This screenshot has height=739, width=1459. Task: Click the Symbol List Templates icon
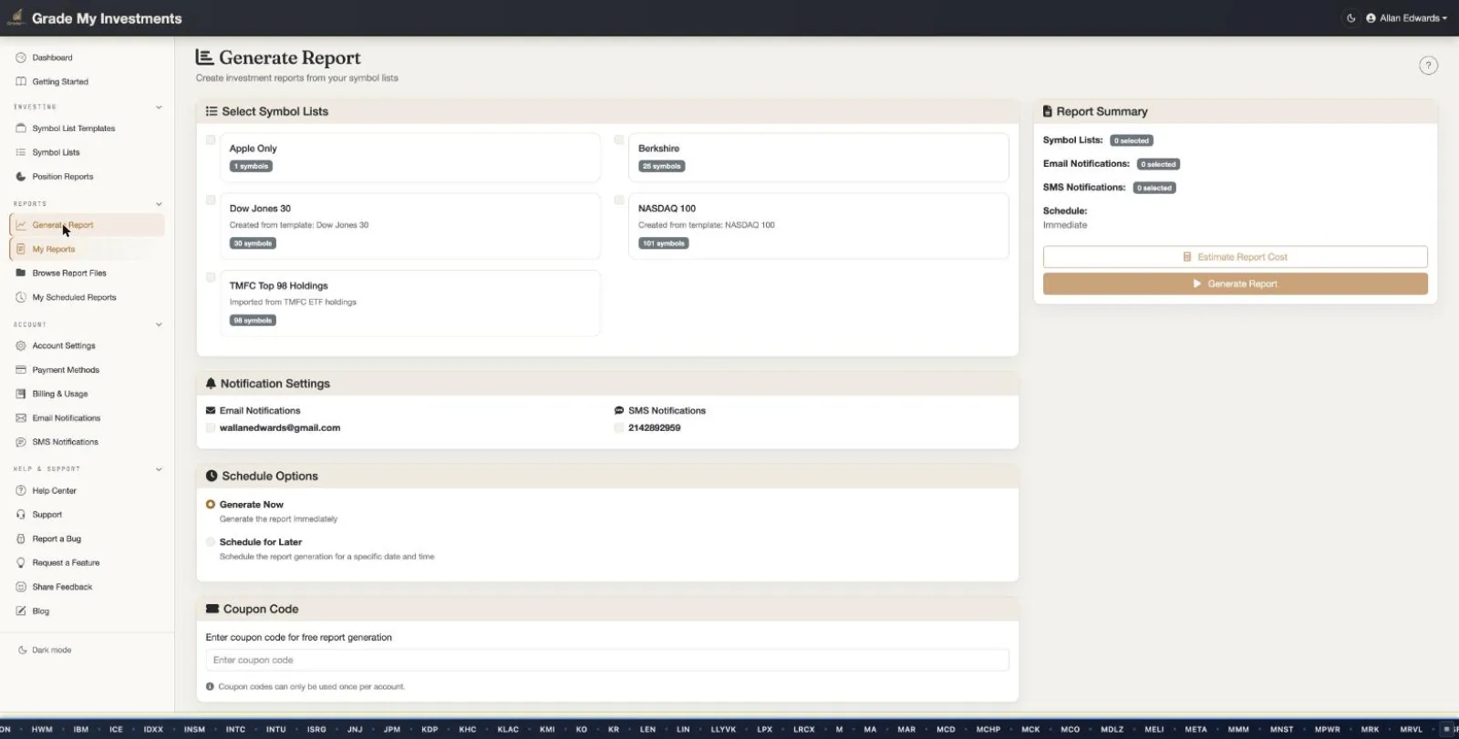point(21,128)
